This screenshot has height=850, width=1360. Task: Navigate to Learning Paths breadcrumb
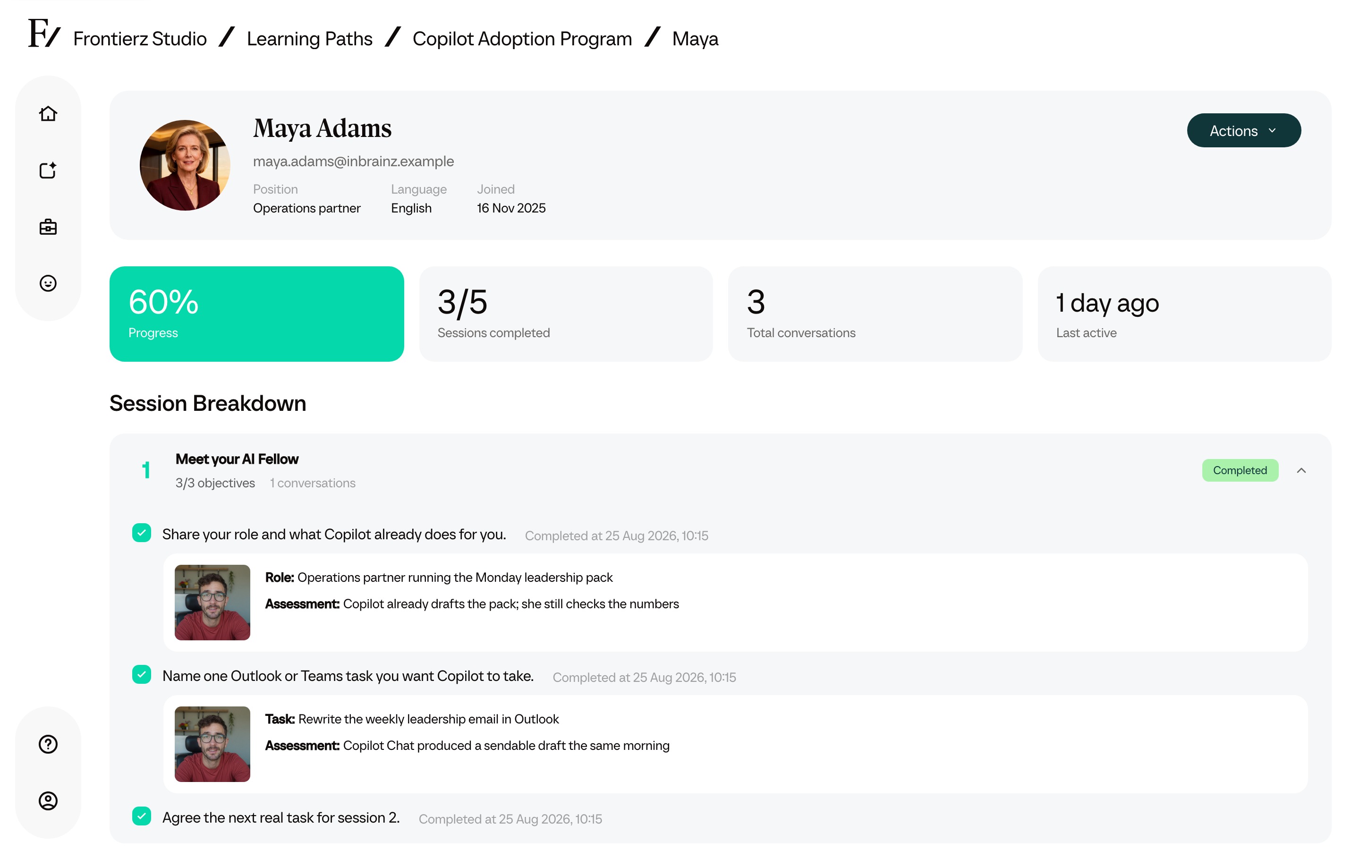(x=310, y=39)
